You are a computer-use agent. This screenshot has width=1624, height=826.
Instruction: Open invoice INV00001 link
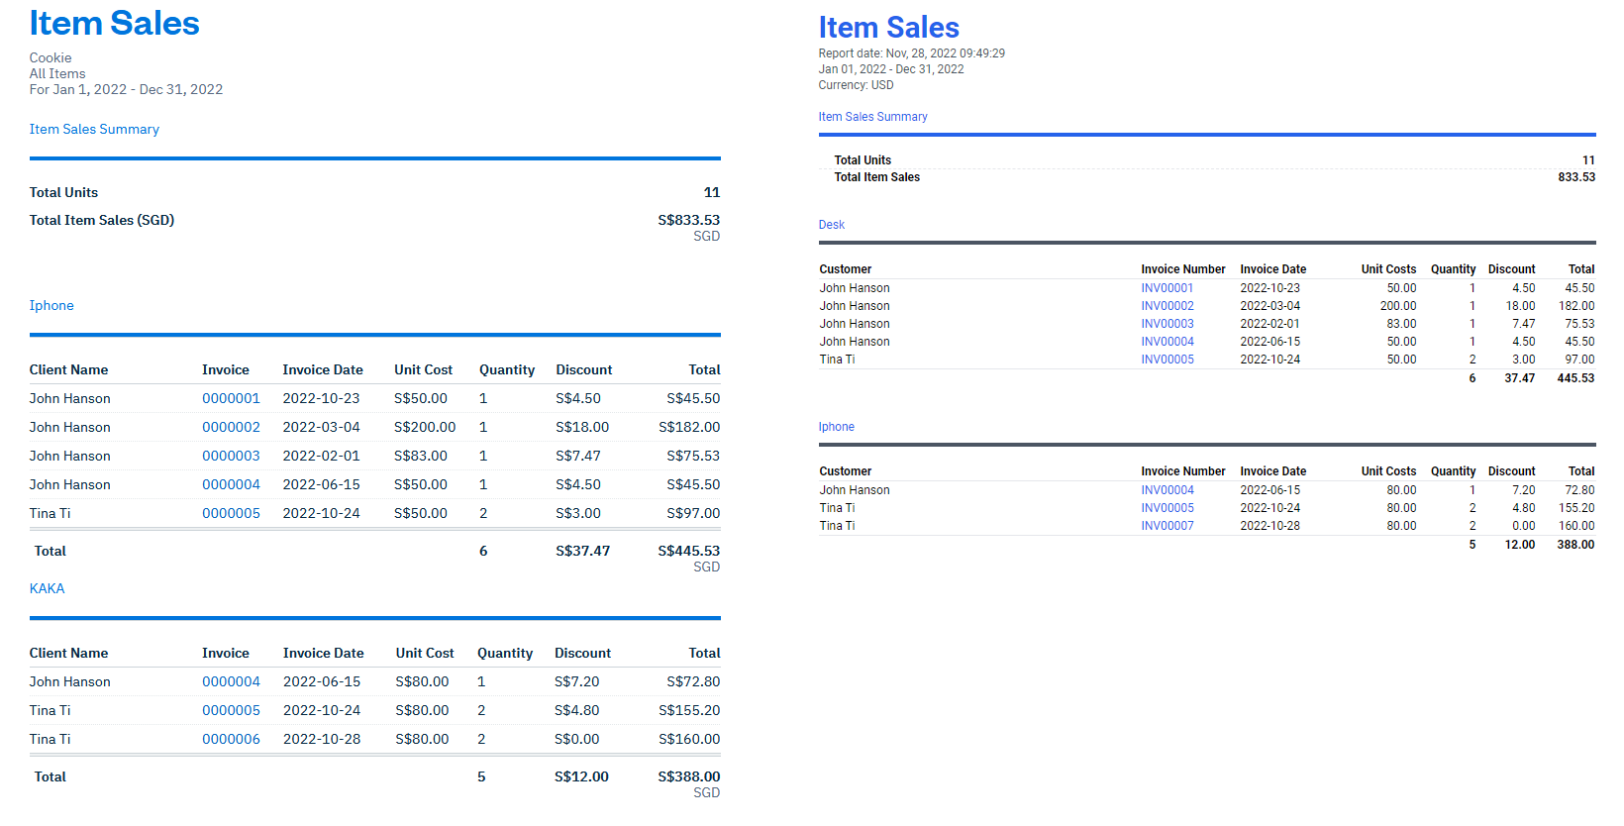point(1167,288)
